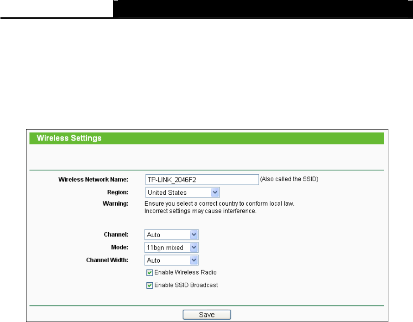Viewport: 413px width, 322px height.
Task: Open the Mode dropdown showing 11bgn mixed
Action: tap(171, 248)
